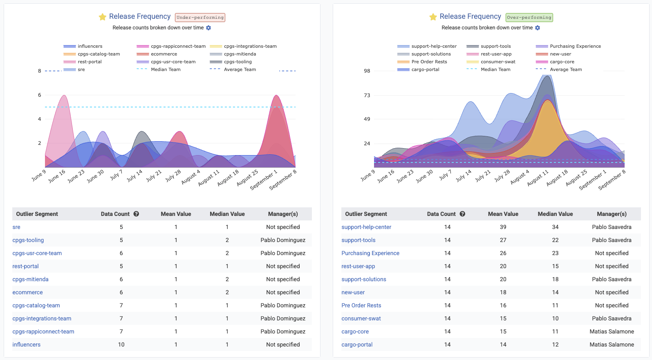Screen dimensions: 652x360
Task: Open the cargo-portal link in the table
Action: tap(357, 344)
